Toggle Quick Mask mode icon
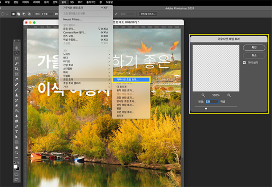The image size is (272, 187). 16,174
